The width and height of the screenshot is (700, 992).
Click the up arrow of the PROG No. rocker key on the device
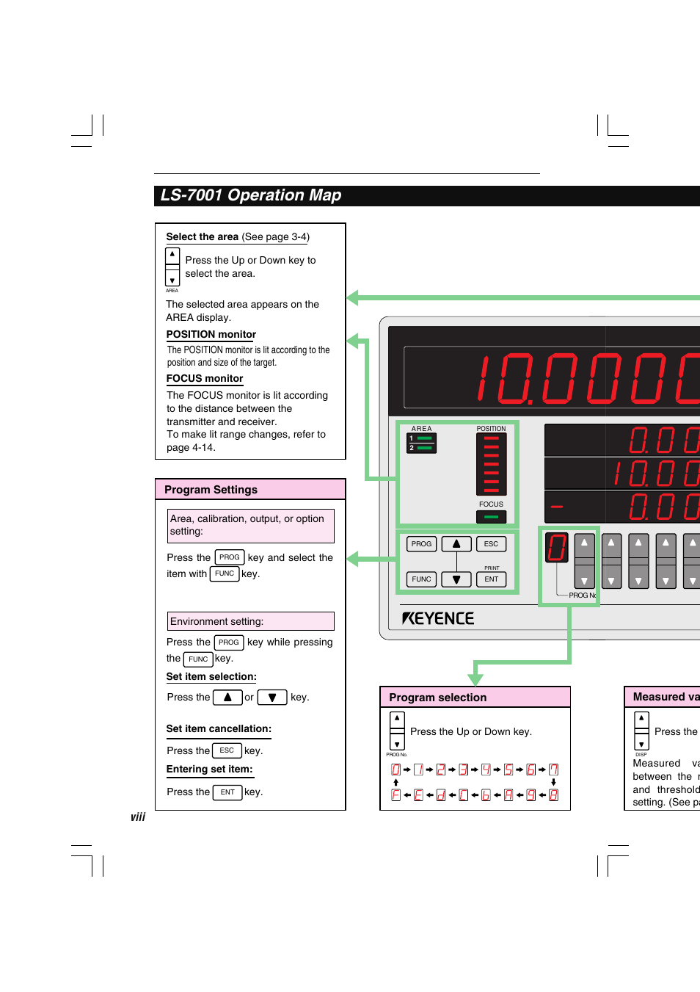coord(584,543)
